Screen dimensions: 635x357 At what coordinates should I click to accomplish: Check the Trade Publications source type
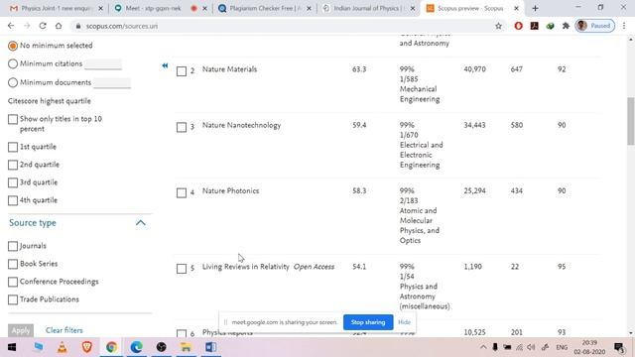click(13, 299)
